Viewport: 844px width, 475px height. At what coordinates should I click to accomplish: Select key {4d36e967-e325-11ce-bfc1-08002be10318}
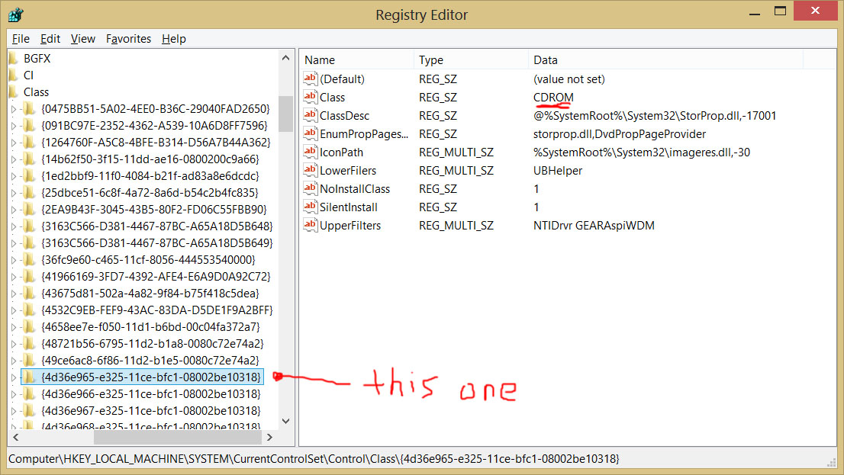pyautogui.click(x=151, y=410)
